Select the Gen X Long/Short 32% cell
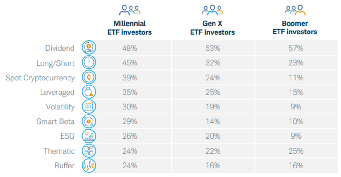Image resolution: width=341 pixels, height=177 pixels. [x=213, y=63]
